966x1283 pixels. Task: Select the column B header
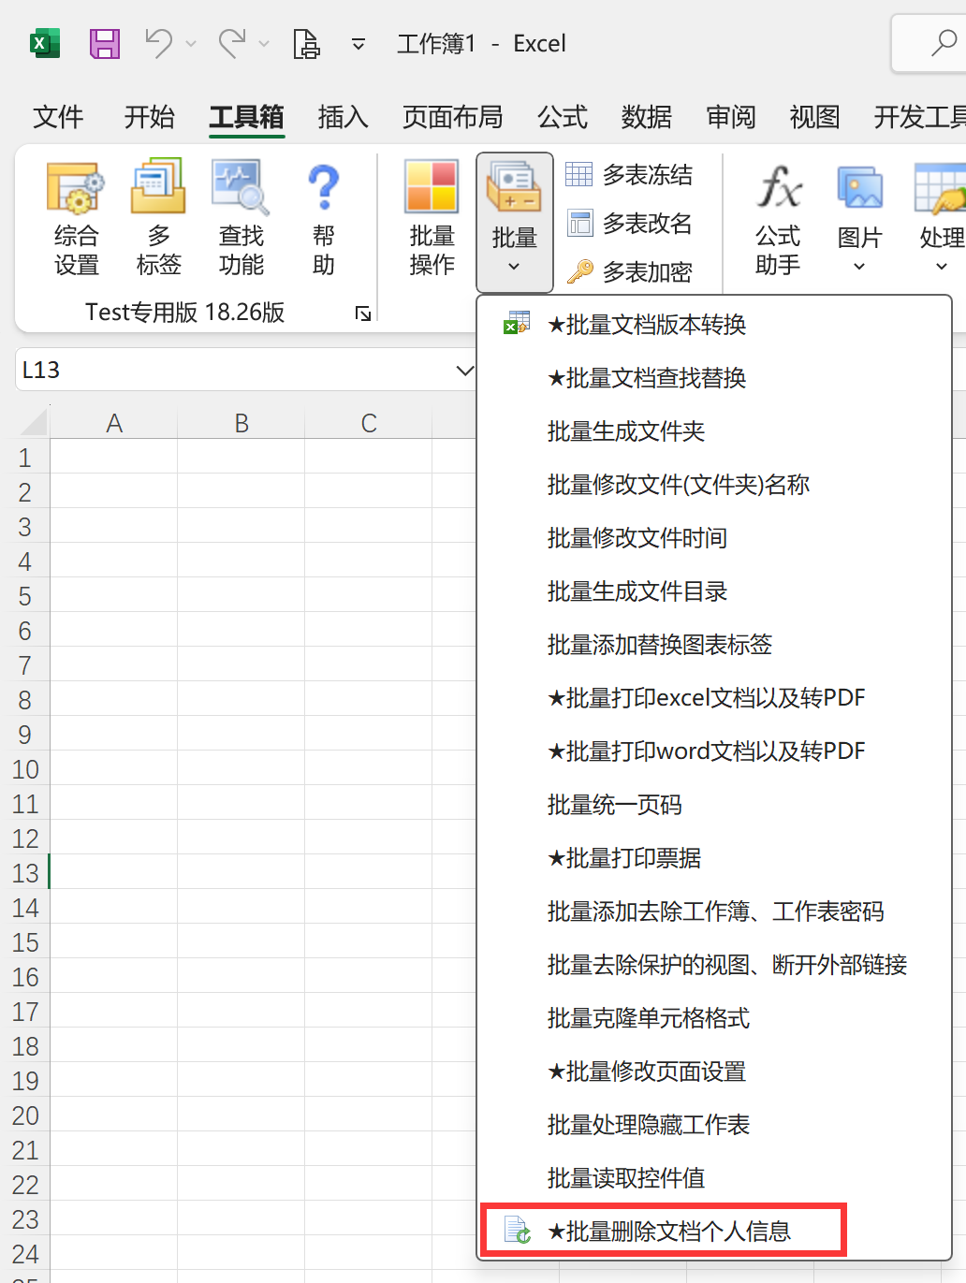pos(241,424)
